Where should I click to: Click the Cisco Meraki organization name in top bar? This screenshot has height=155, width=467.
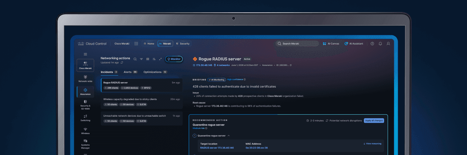122,44
